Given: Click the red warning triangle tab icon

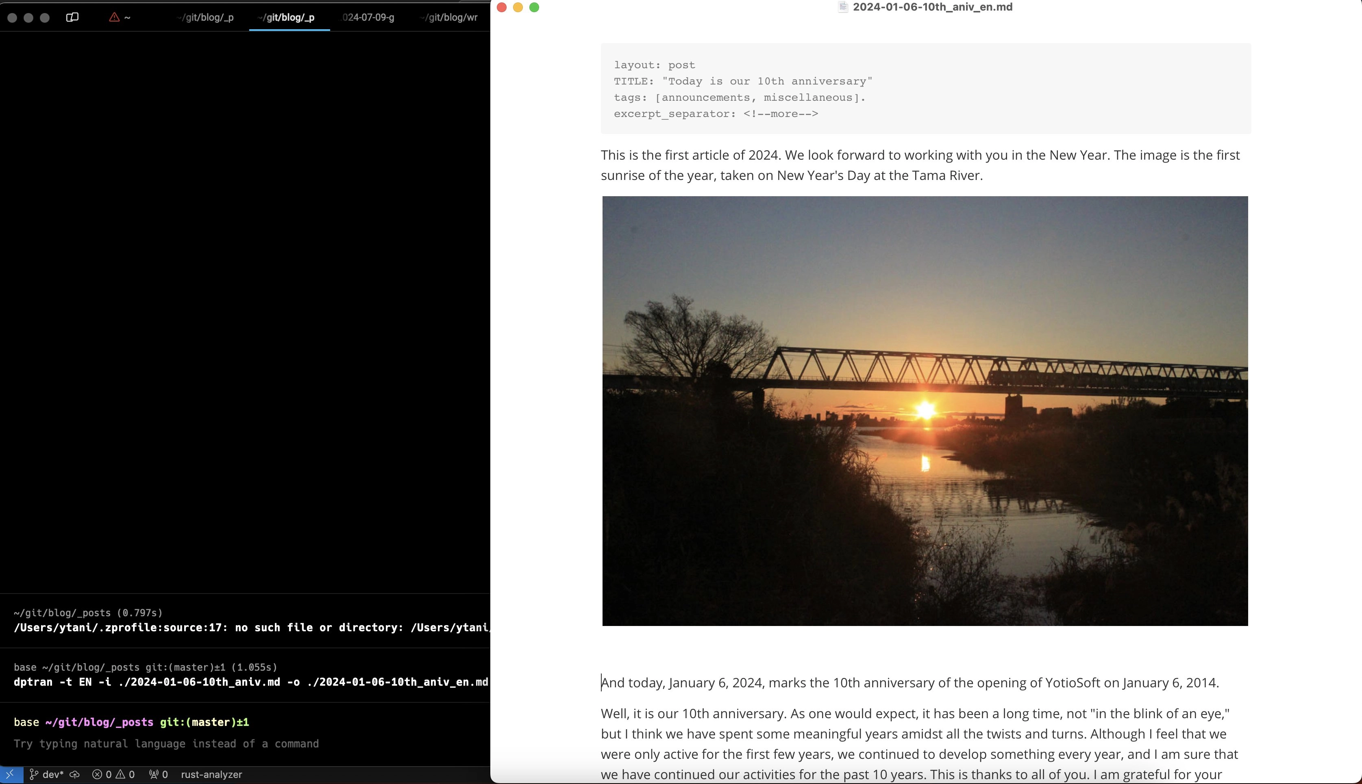Looking at the screenshot, I should (x=114, y=17).
